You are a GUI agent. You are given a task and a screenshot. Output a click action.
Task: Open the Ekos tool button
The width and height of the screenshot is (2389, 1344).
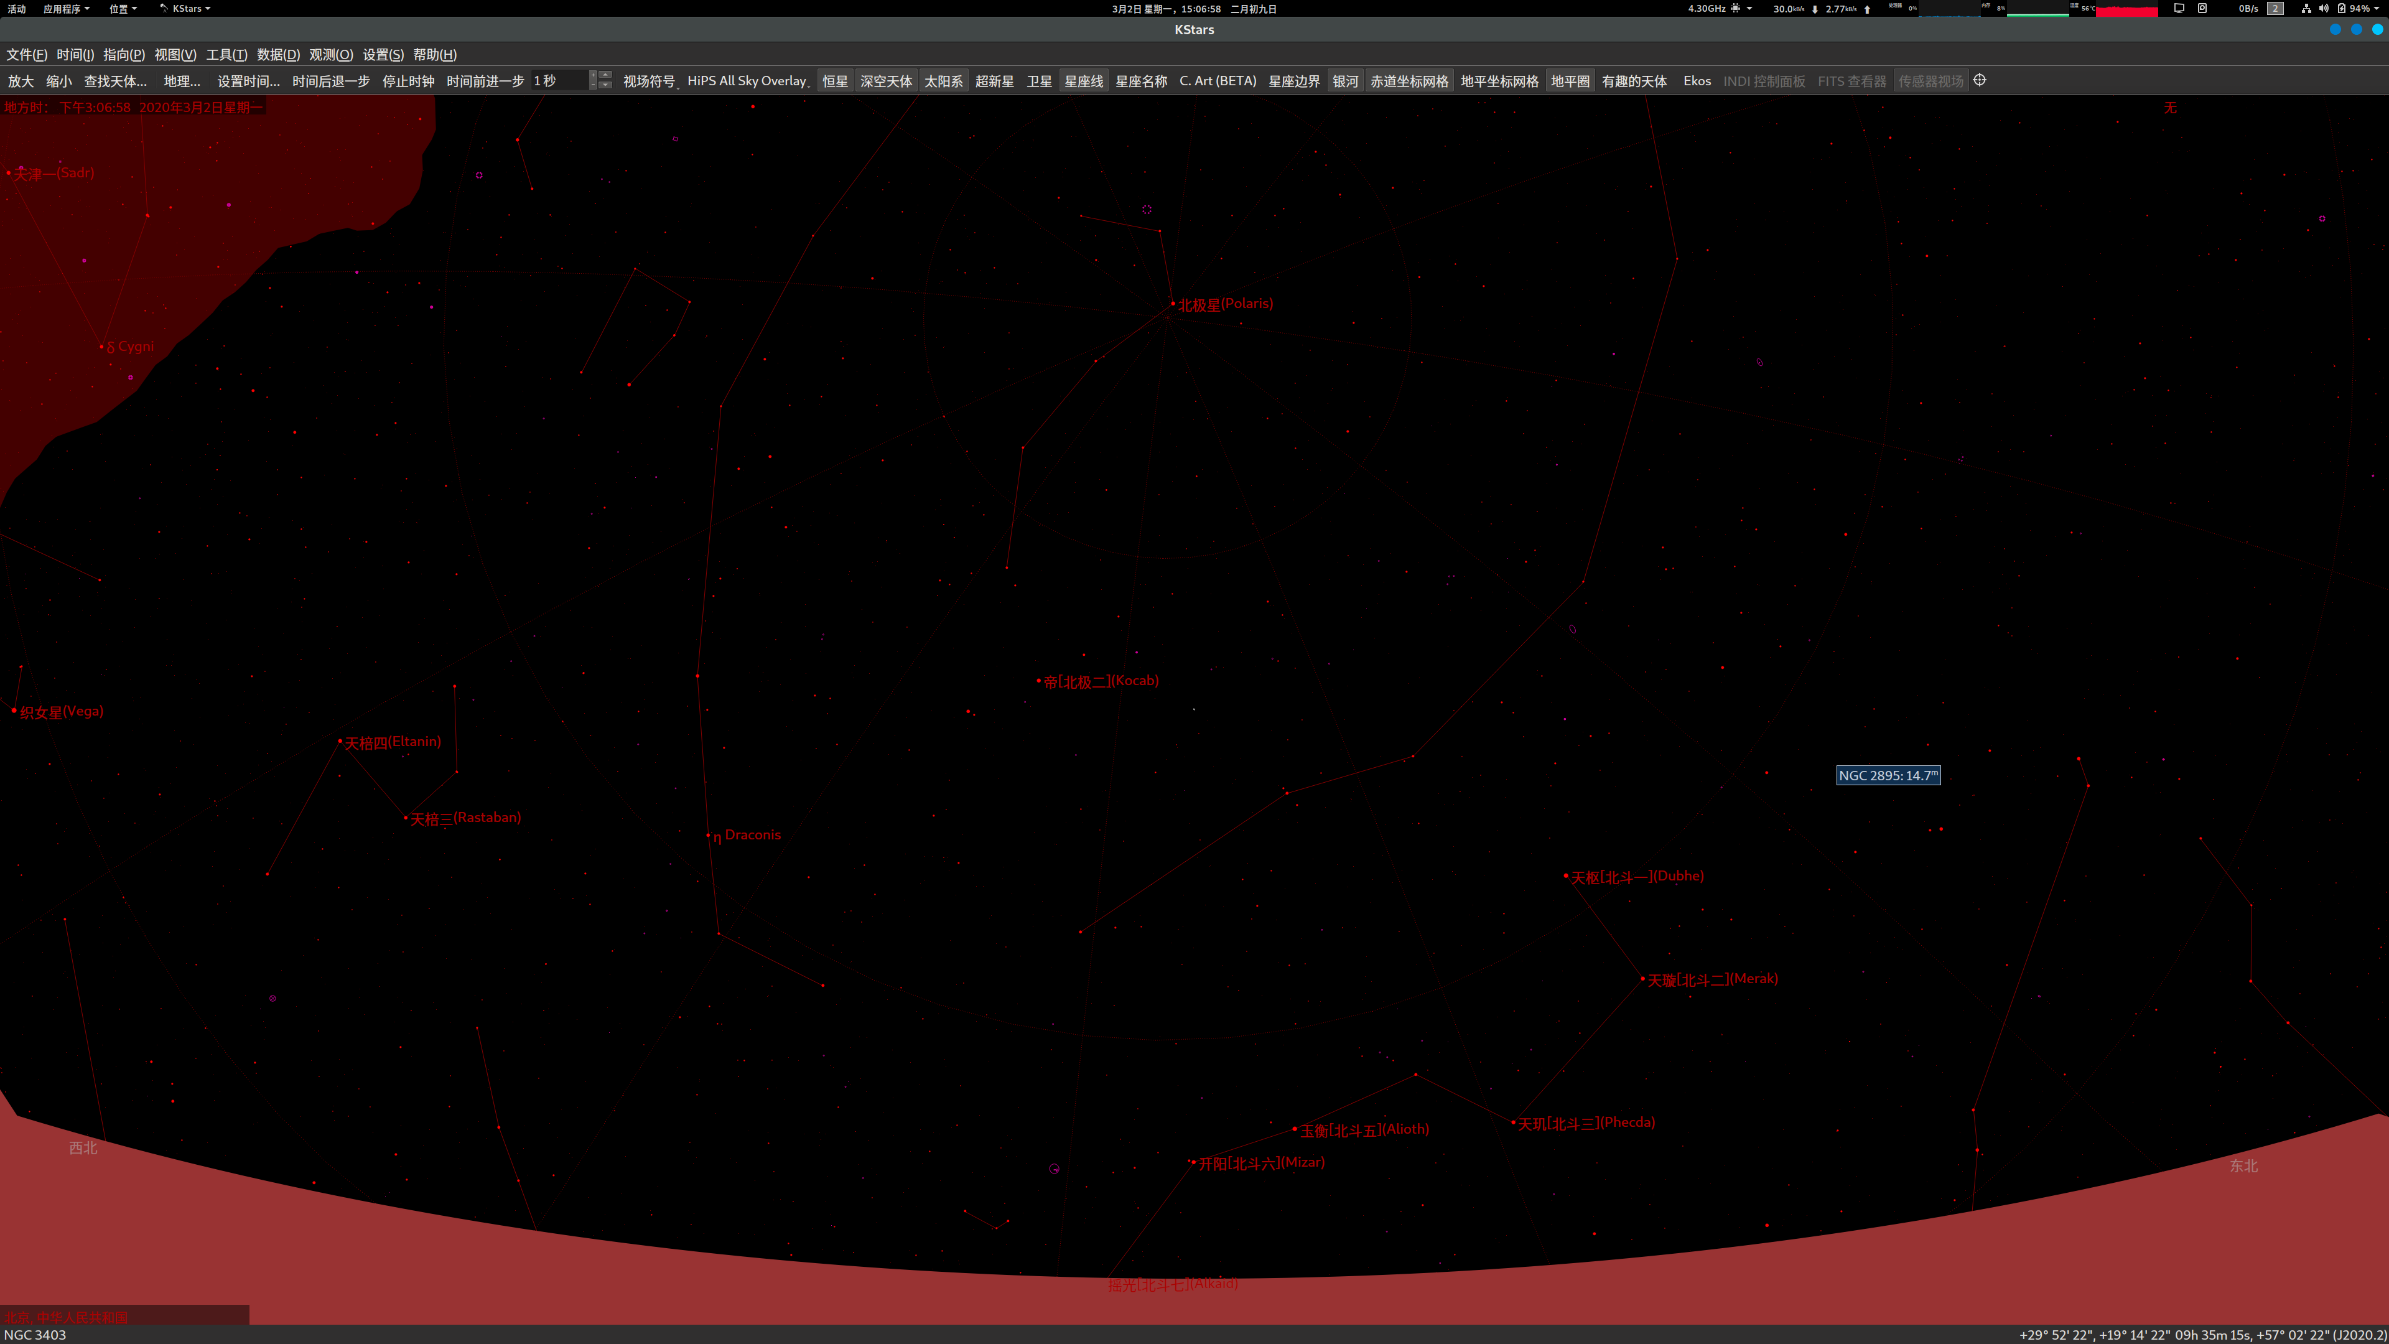1697,81
